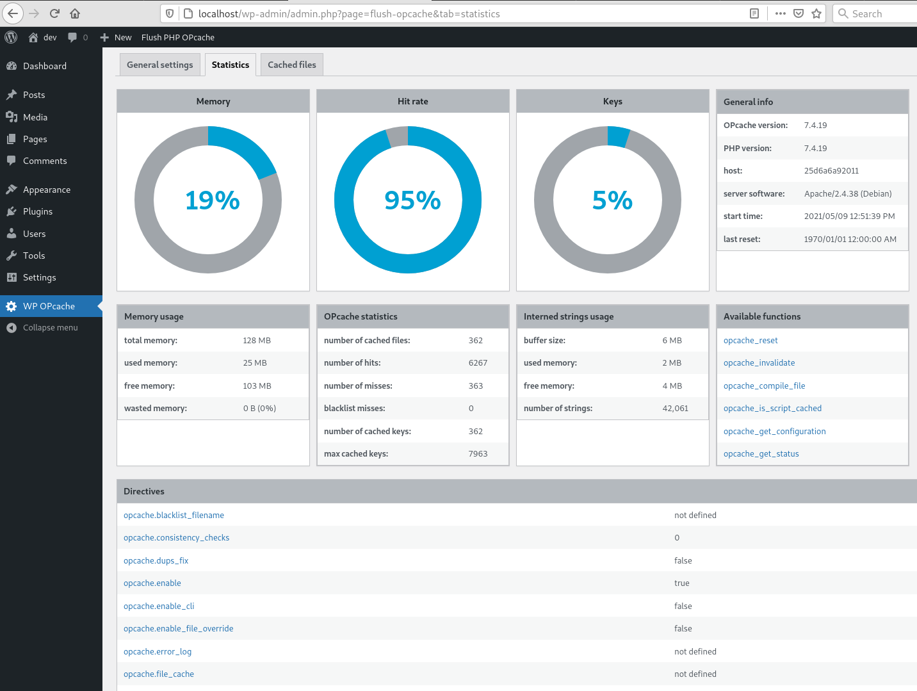Open the page actions three-dots menu
The height and width of the screenshot is (691, 917).
click(780, 13)
